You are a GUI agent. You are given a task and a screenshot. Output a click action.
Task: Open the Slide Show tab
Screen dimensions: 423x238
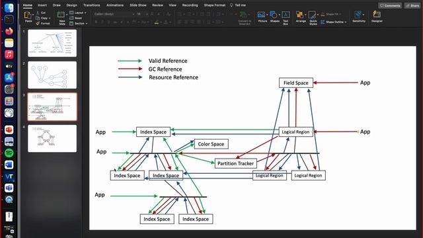138,5
